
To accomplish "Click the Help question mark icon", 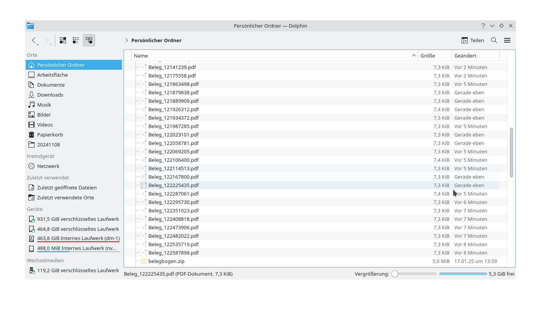I will [483, 26].
